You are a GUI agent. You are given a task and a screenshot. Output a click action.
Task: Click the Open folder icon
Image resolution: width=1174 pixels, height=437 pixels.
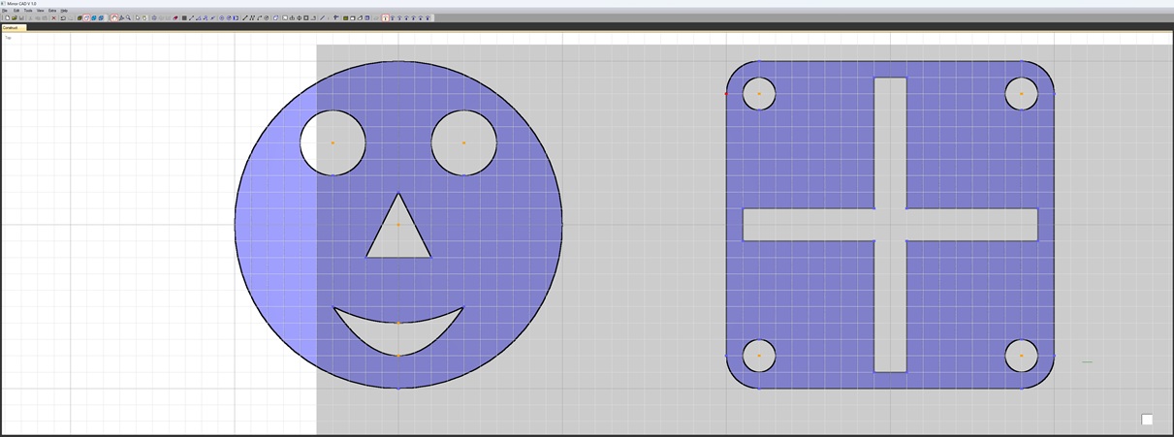(15, 17)
